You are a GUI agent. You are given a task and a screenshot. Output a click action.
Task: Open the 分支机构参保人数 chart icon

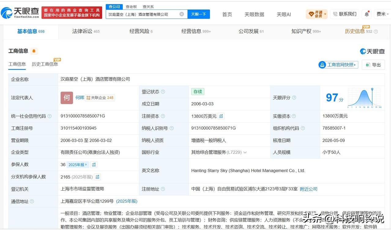tap(97, 177)
